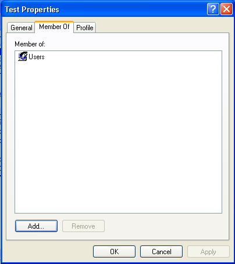
Task: Click the greyed-out Remove button
Action: [x=83, y=226]
